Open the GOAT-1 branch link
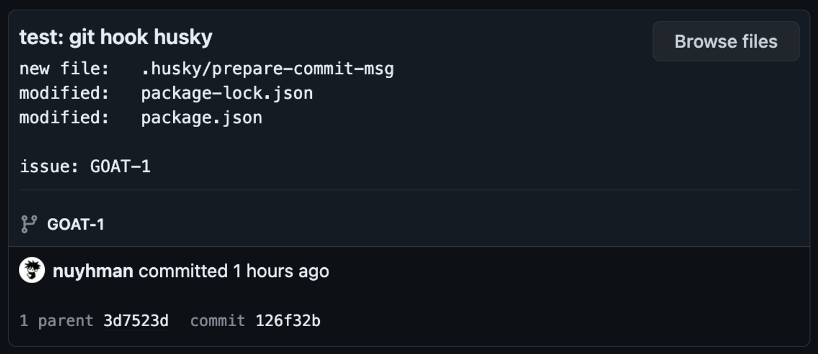 click(76, 225)
